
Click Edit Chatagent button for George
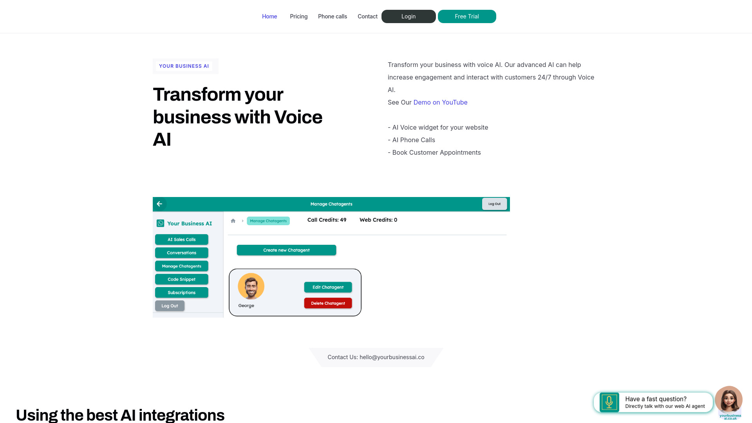(327, 287)
